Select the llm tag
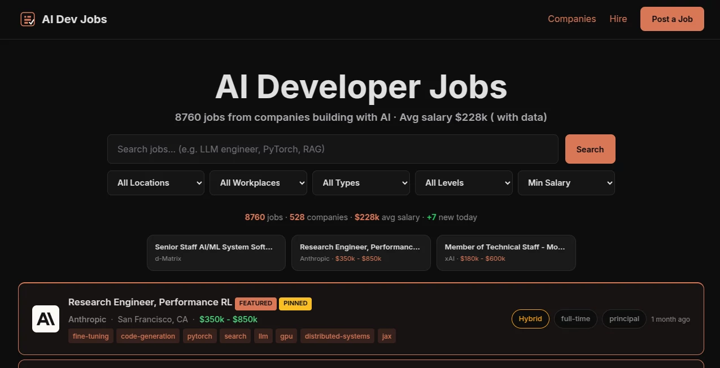Screen dimensions: 720x368 (263, 336)
